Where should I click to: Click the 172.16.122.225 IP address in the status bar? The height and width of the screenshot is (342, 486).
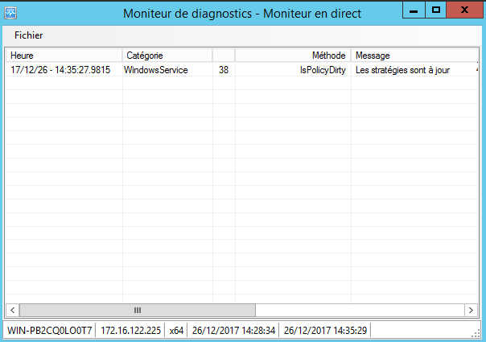(x=130, y=331)
